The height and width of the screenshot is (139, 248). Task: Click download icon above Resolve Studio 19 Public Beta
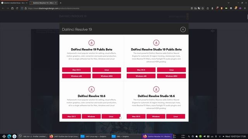point(156,43)
